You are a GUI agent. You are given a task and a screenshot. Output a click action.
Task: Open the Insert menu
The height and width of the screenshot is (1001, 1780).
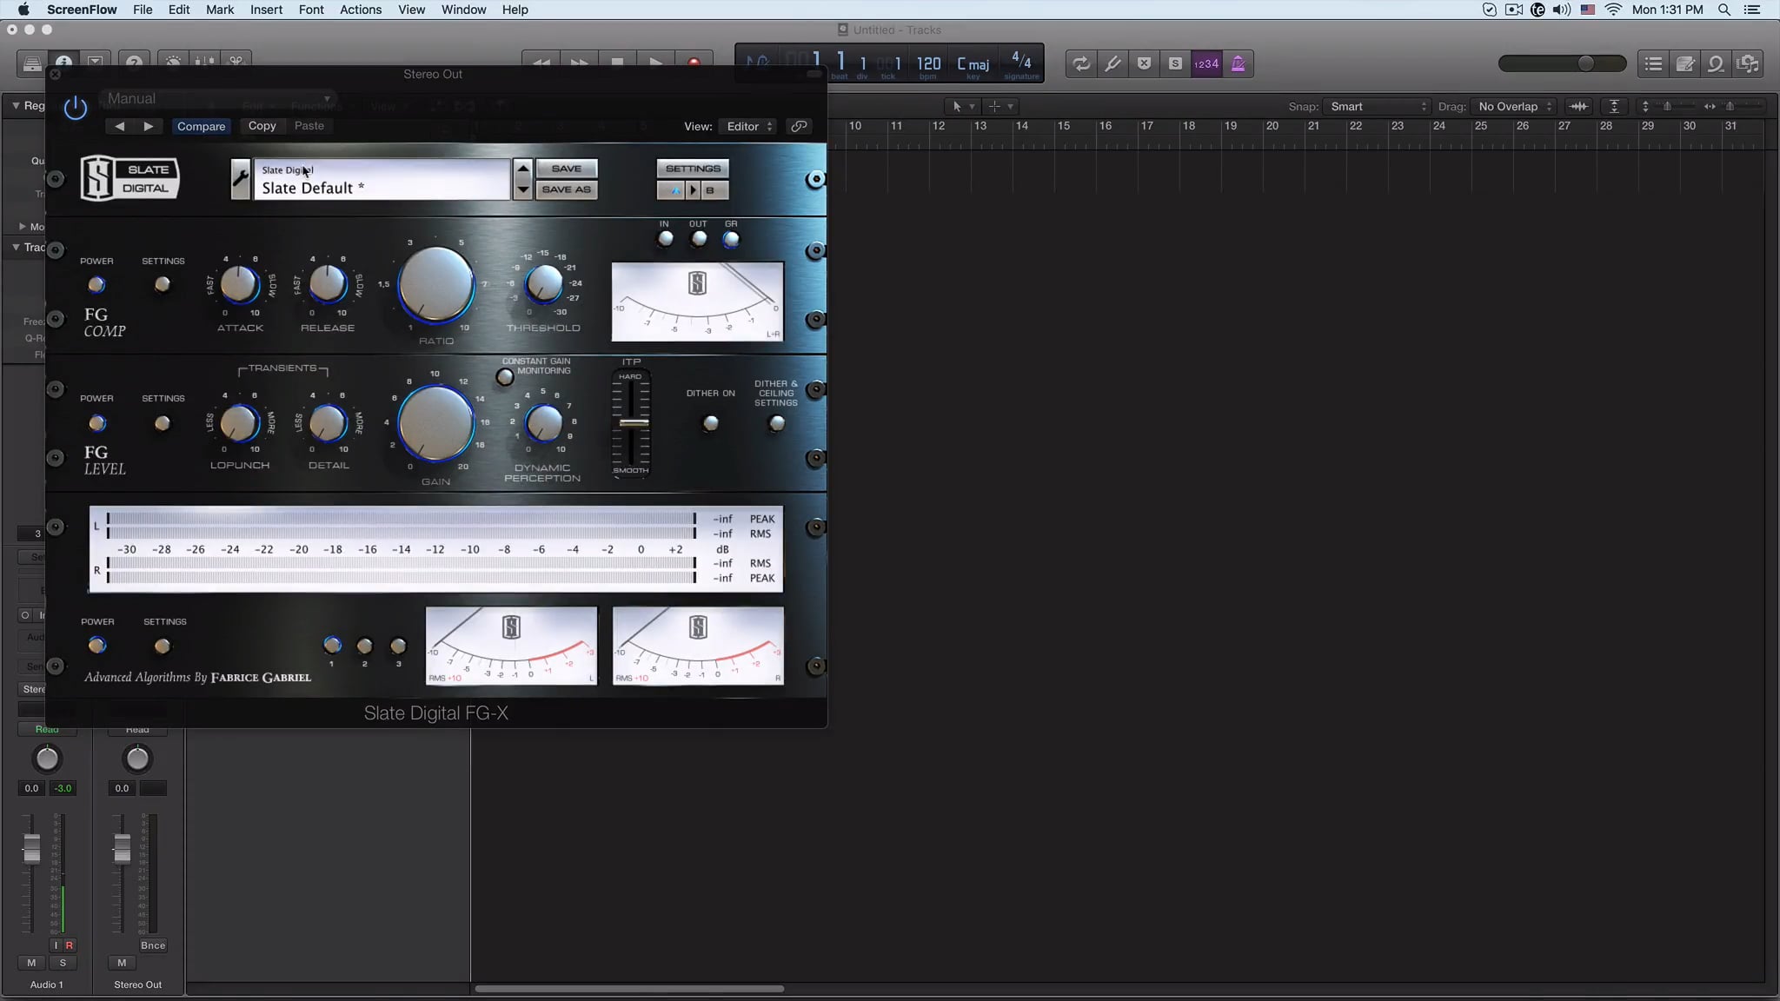click(266, 10)
